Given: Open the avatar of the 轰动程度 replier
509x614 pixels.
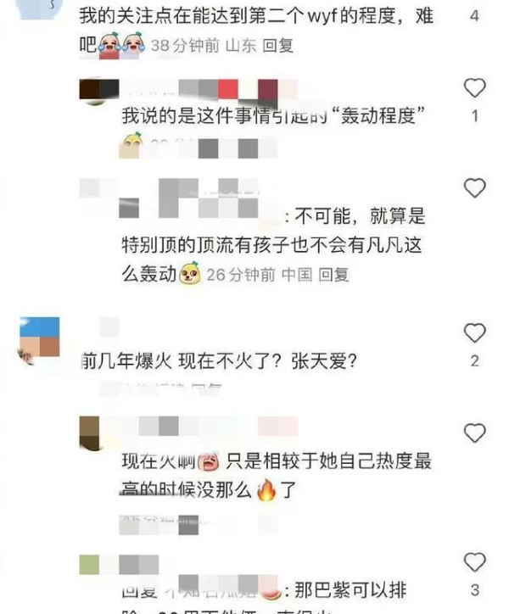Looking at the screenshot, I should pyautogui.click(x=99, y=92).
